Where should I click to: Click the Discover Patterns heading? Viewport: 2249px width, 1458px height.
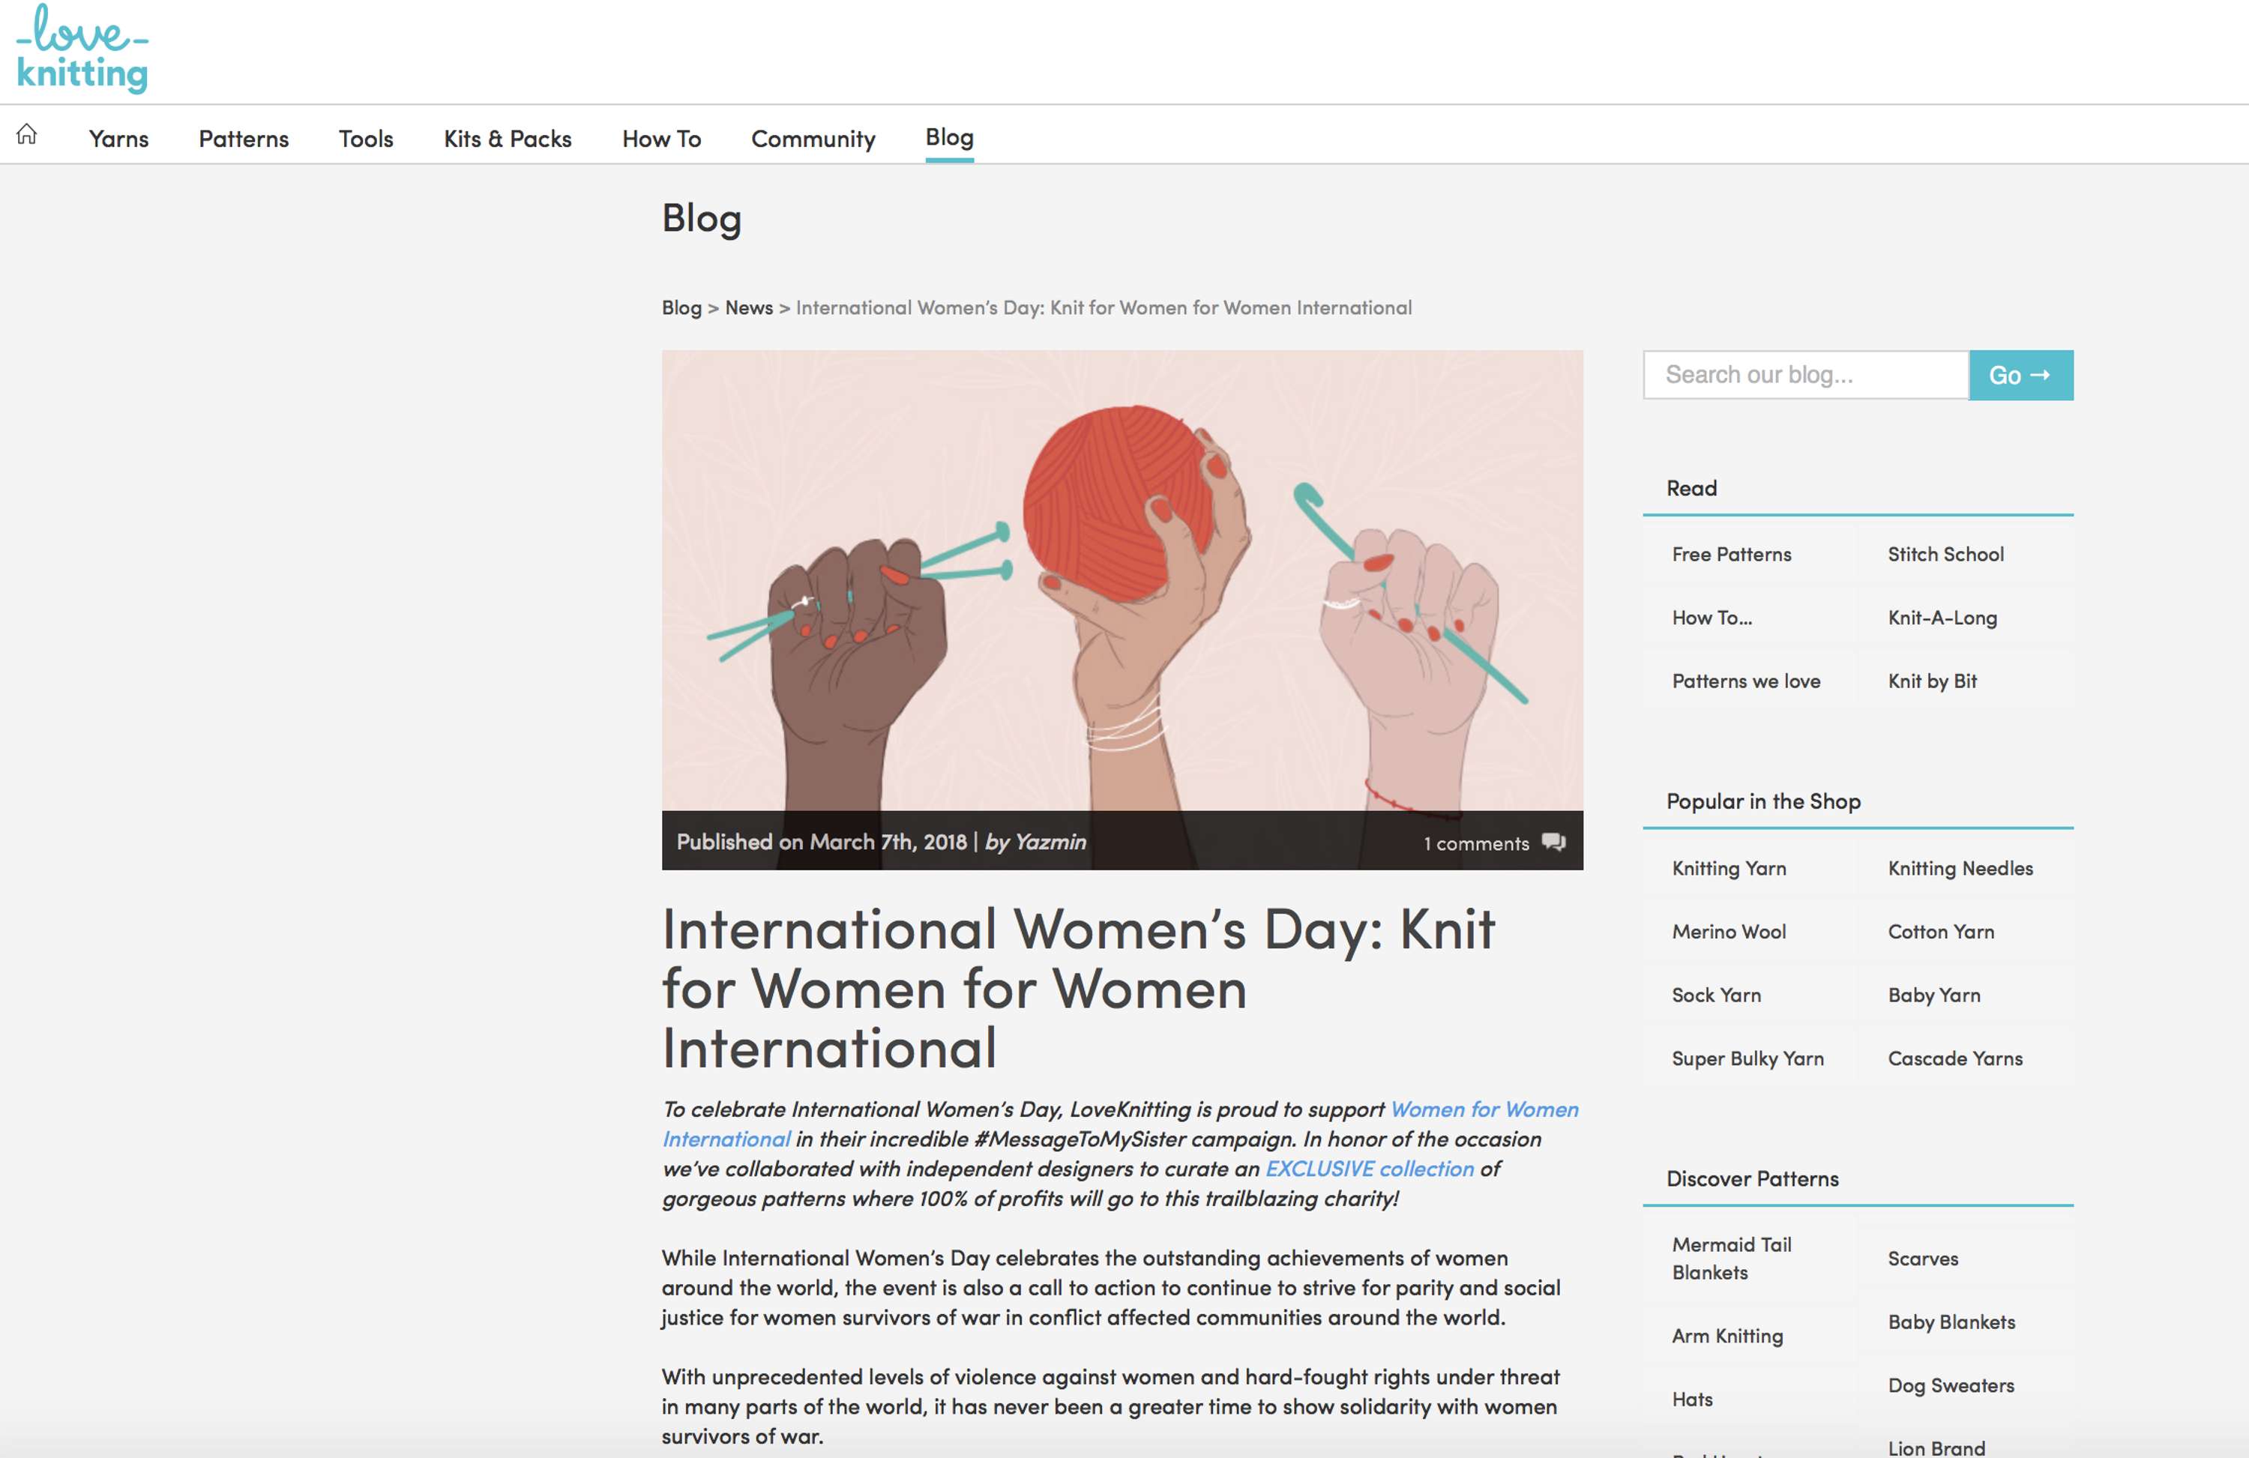click(1752, 1179)
